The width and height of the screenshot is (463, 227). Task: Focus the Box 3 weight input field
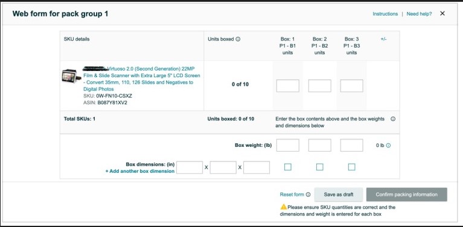click(x=351, y=146)
